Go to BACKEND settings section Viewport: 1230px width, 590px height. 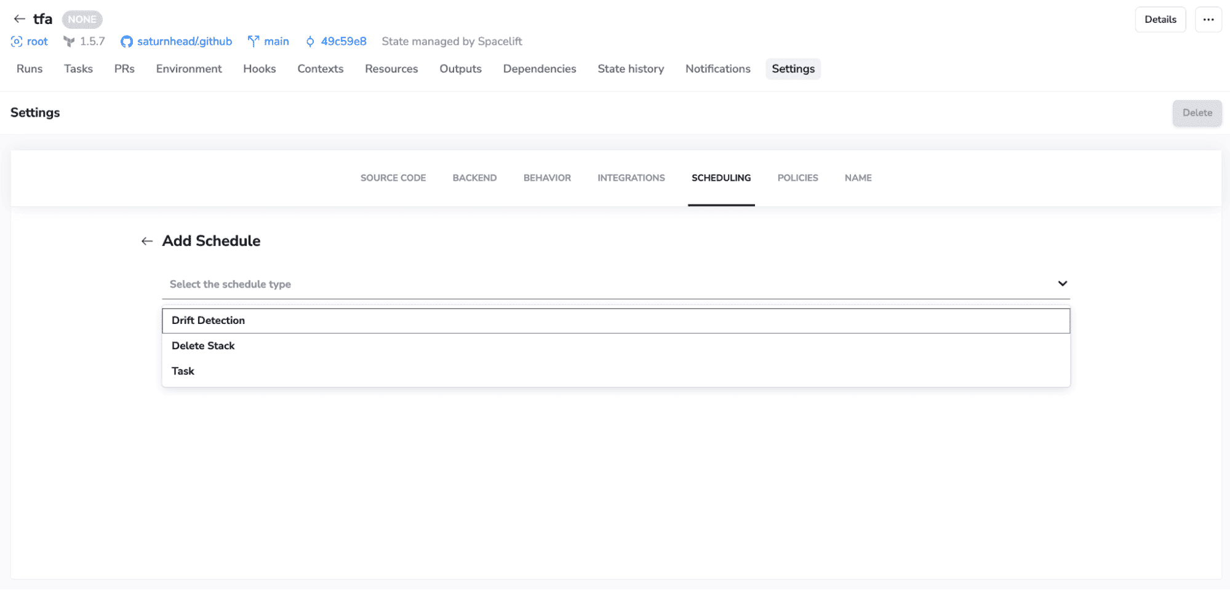point(474,178)
